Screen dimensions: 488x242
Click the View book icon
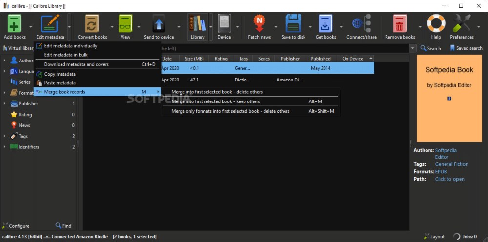125,23
